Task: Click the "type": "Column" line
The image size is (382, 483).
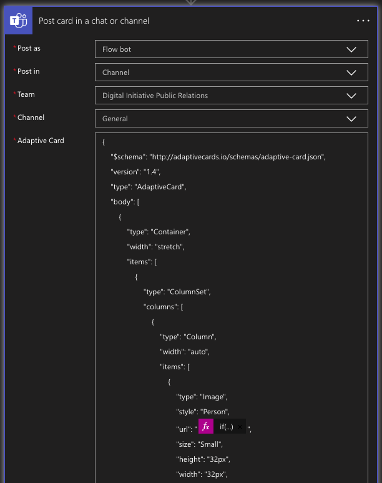Action: point(188,337)
